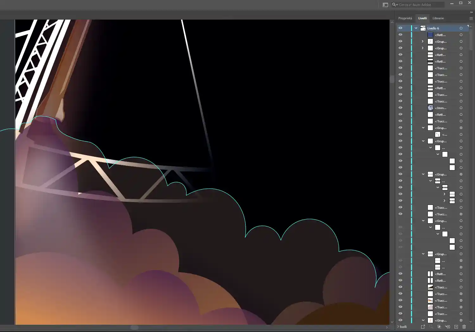Create a new layer in Livelli panel
Image resolution: width=475 pixels, height=332 pixels.
456,327
